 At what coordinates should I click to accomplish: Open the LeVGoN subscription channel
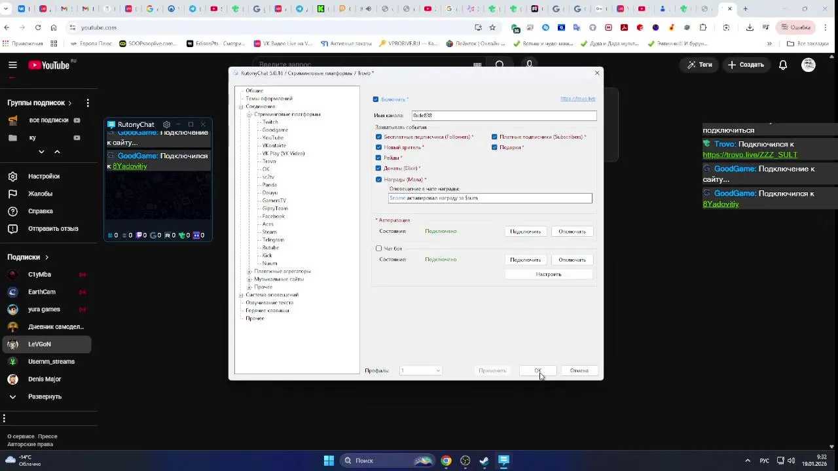(x=46, y=344)
